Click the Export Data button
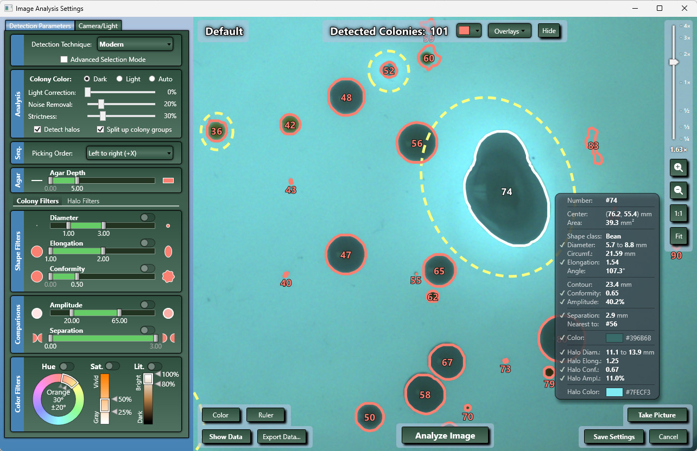 tap(281, 437)
